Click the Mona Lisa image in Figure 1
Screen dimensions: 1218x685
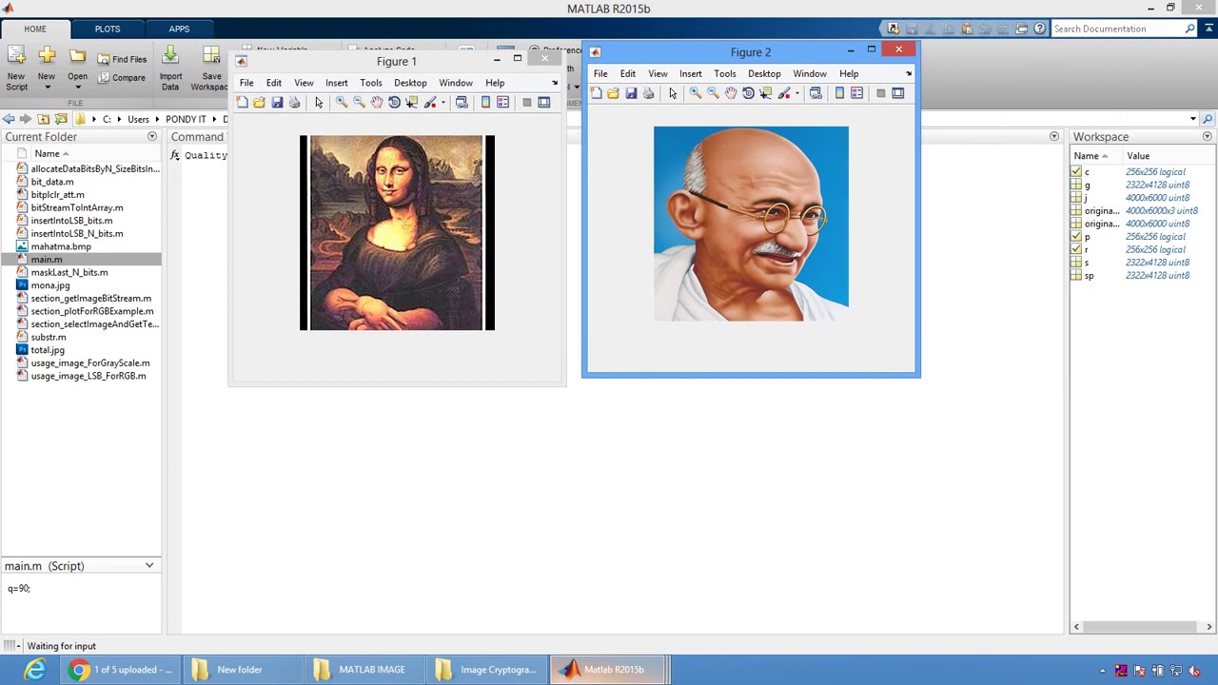(x=397, y=233)
